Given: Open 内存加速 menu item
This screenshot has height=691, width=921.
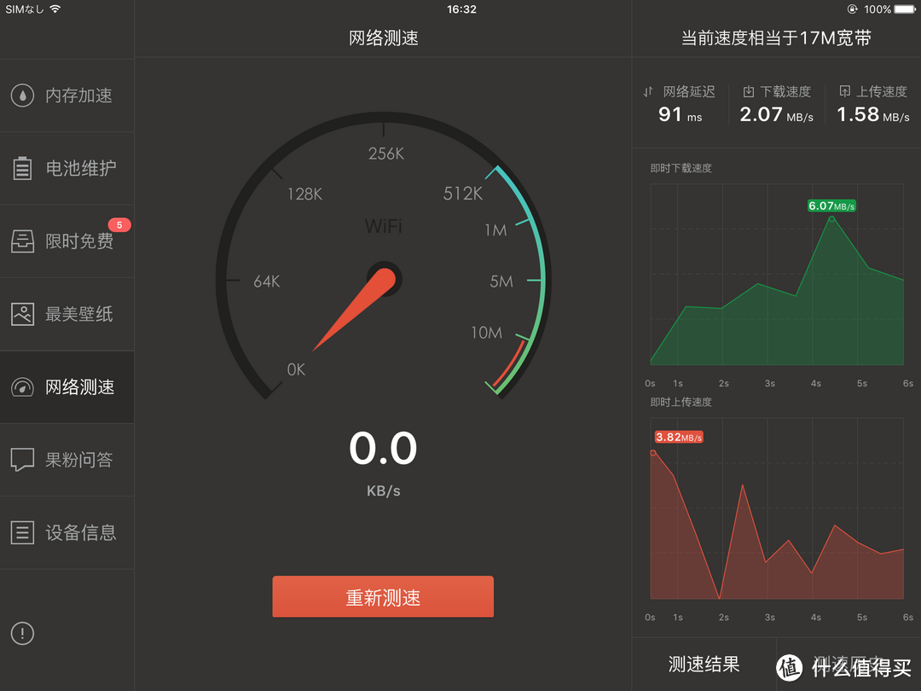Looking at the screenshot, I should 67,96.
